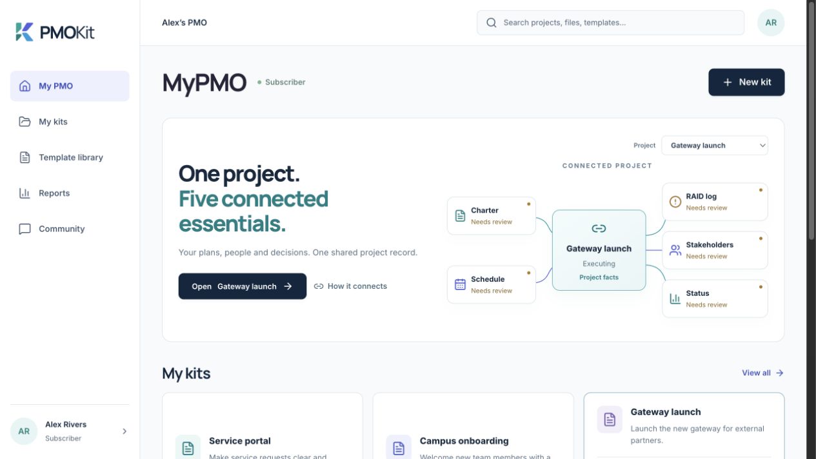Open the Status node card
This screenshot has height=459, width=816.
point(715,298)
